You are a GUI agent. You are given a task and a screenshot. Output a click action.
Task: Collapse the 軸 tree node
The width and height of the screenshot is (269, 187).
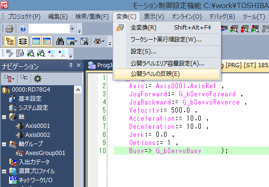(x=4, y=117)
